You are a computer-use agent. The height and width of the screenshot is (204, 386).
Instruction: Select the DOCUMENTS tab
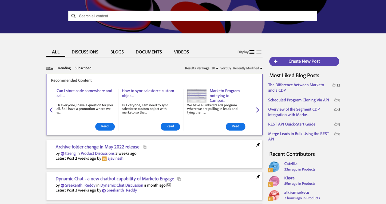[x=149, y=52]
